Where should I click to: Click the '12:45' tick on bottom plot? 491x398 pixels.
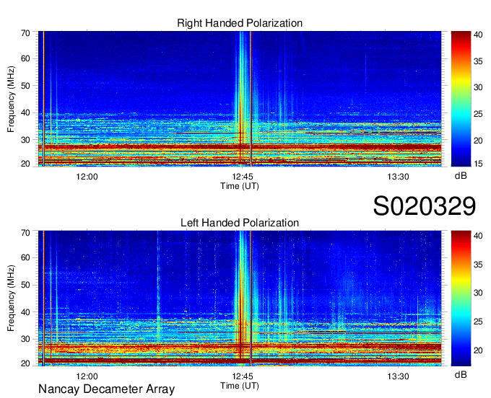click(x=243, y=376)
